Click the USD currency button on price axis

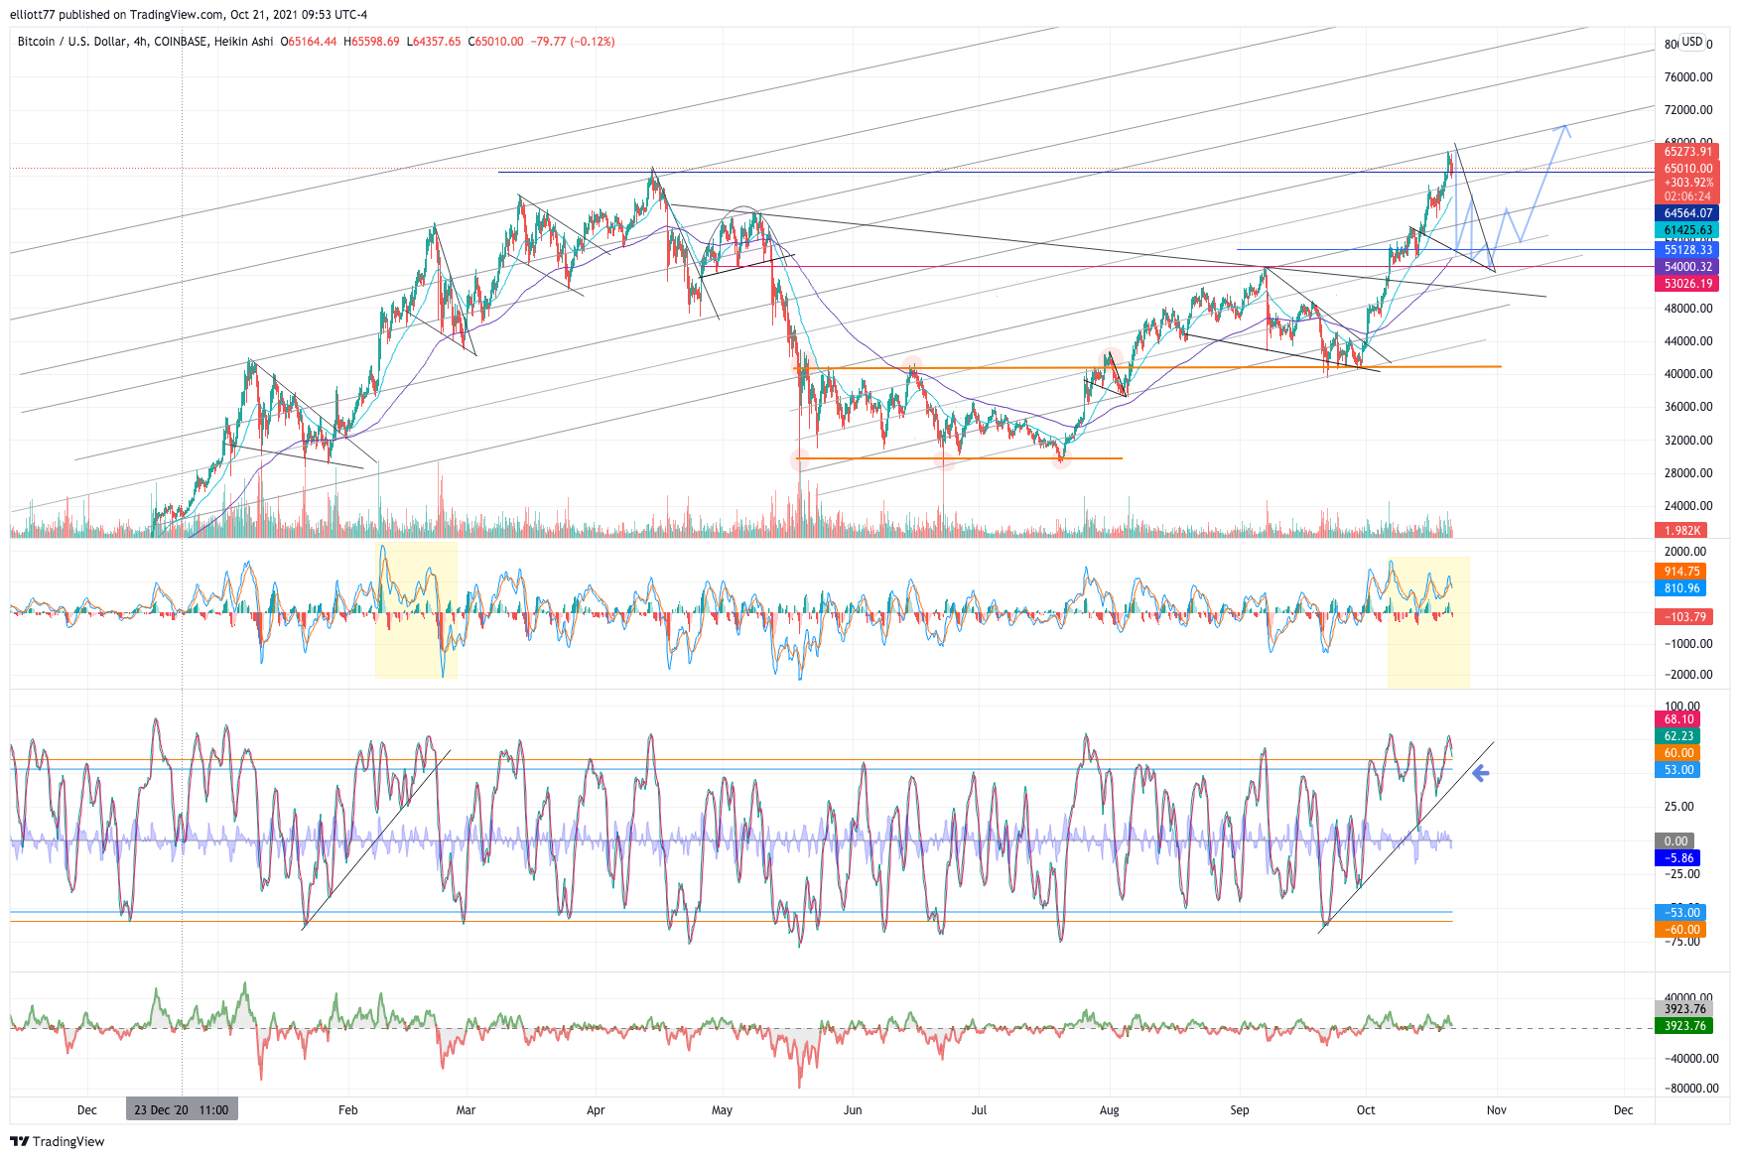tap(1692, 42)
